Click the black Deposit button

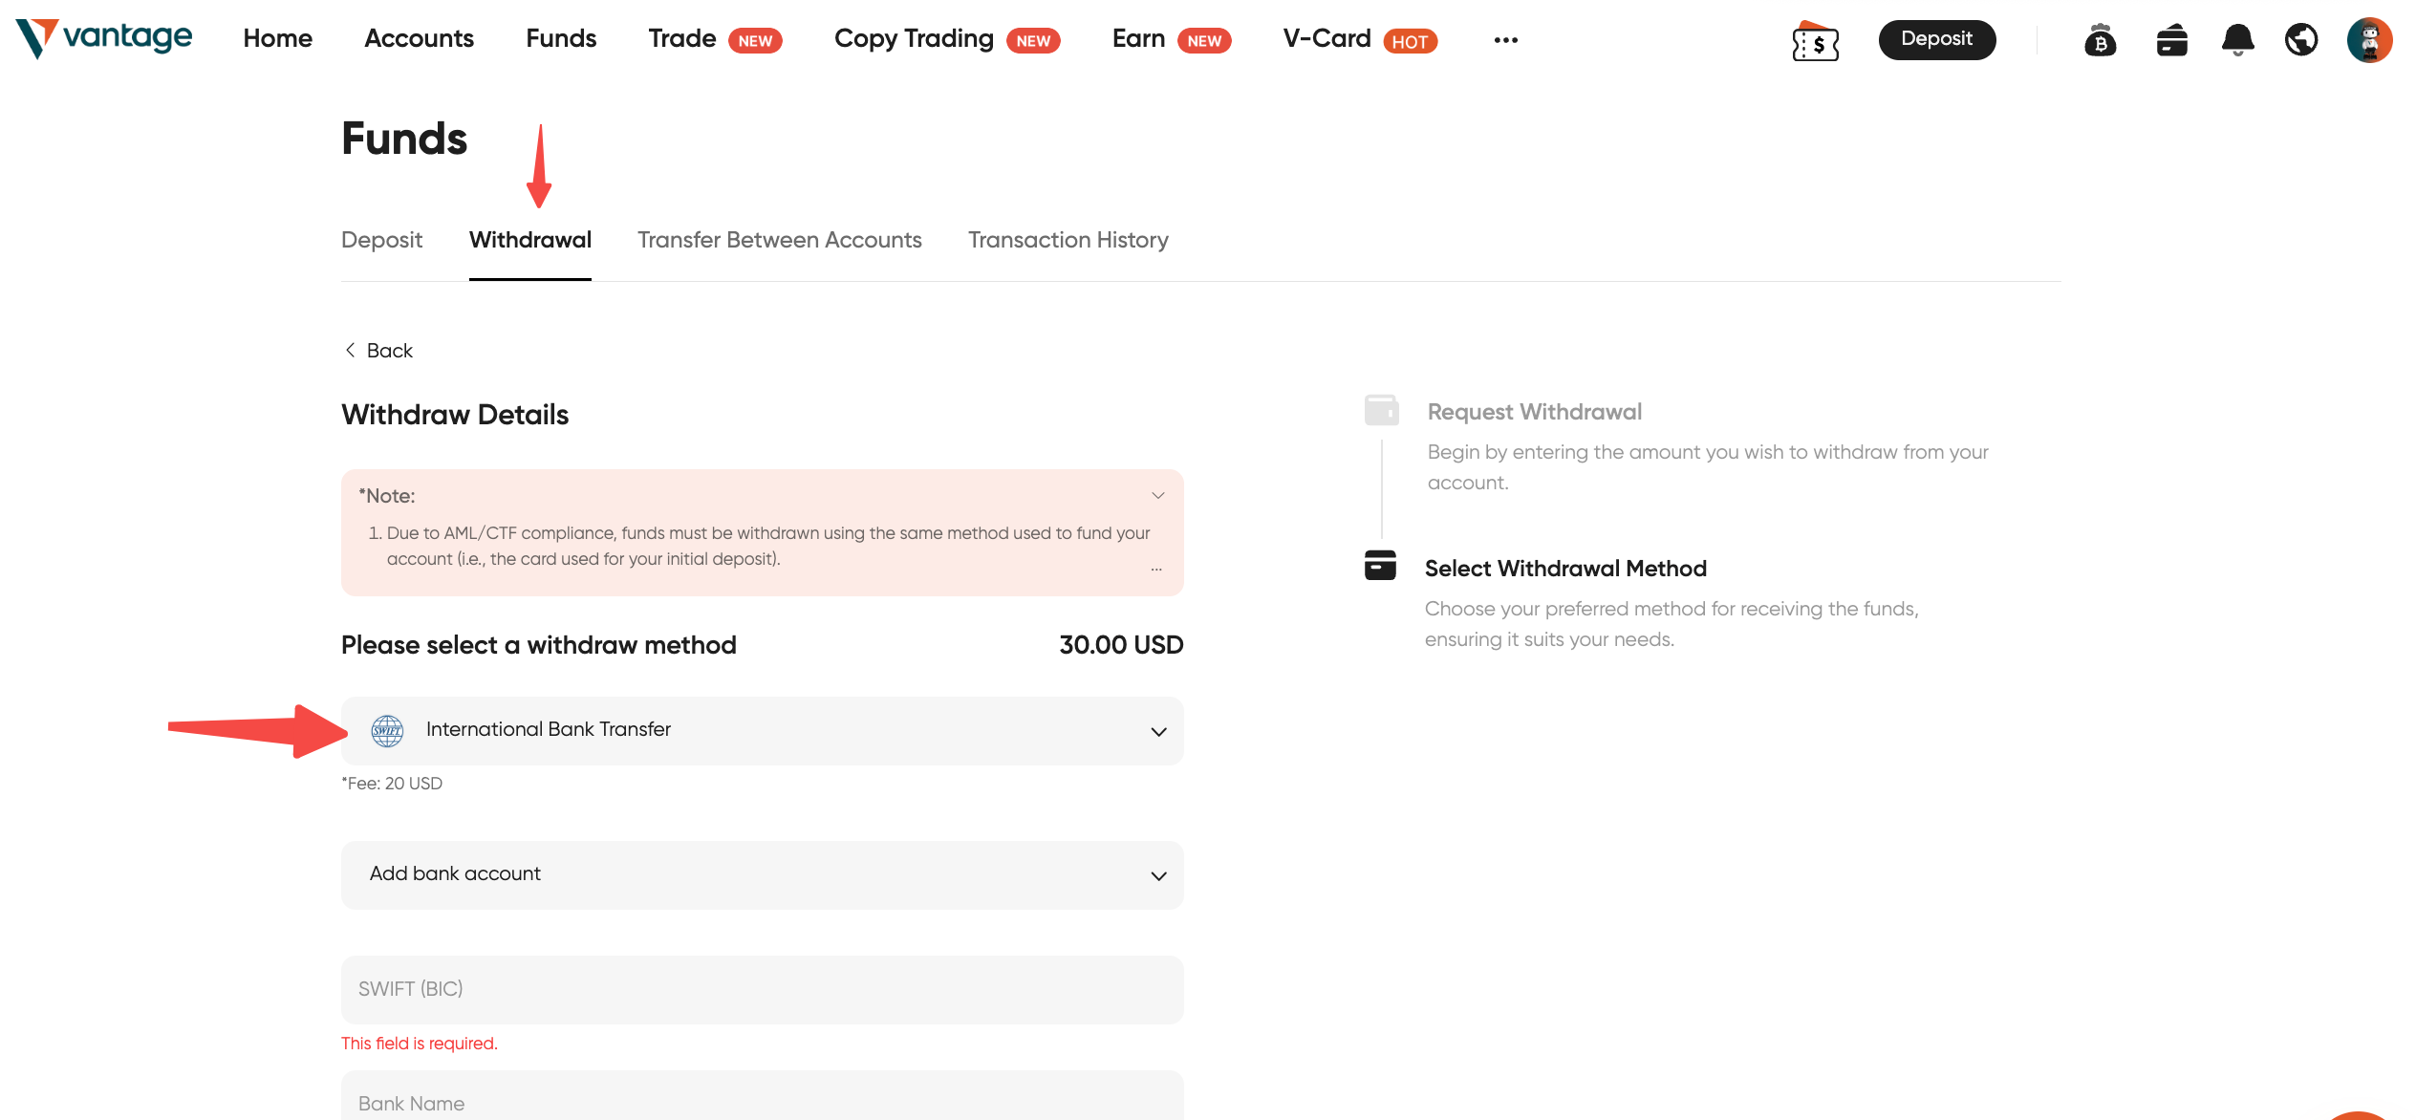[x=1936, y=40]
